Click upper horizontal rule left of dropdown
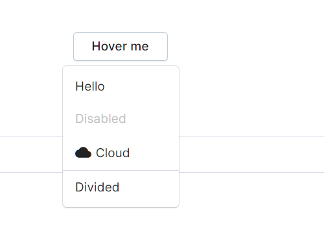 (x=31, y=136)
